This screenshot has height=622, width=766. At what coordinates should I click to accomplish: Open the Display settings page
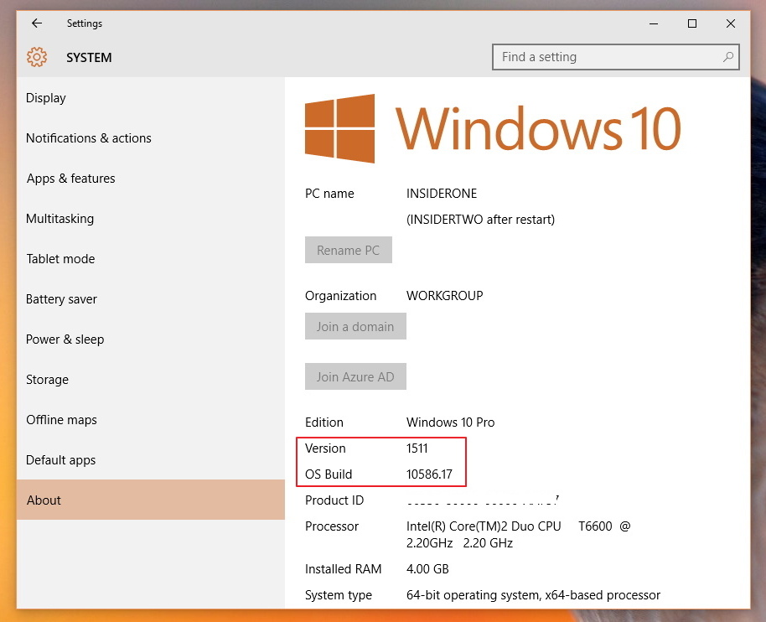[x=151, y=98]
